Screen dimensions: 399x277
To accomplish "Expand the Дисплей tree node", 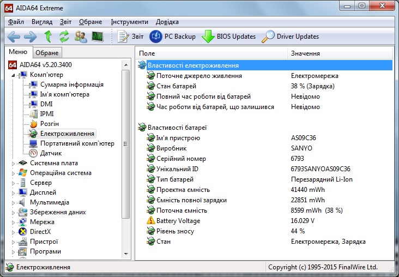I will (x=13, y=193).
